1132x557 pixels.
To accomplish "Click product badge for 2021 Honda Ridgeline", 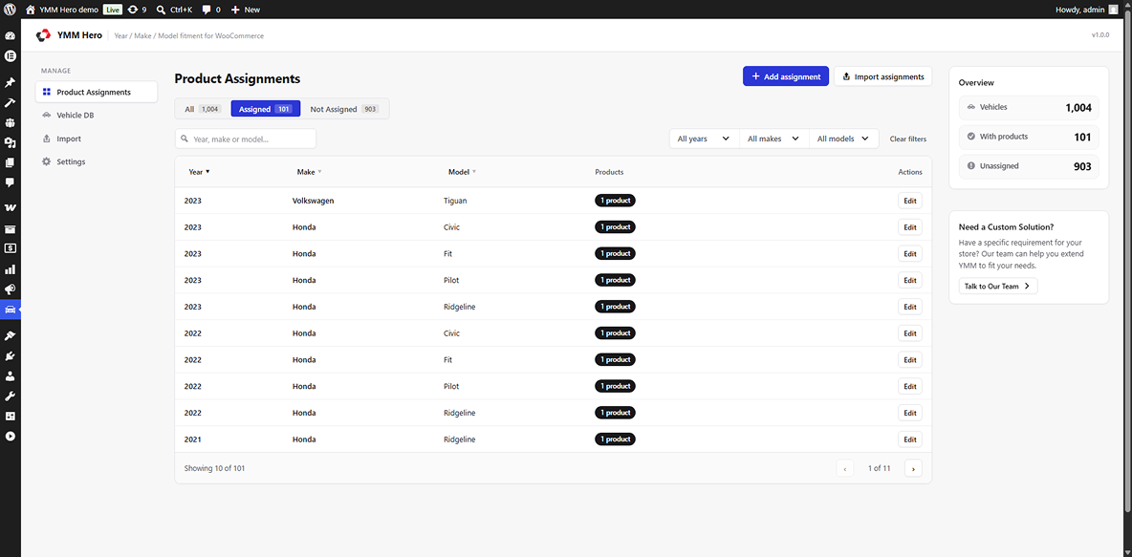I will 615,439.
